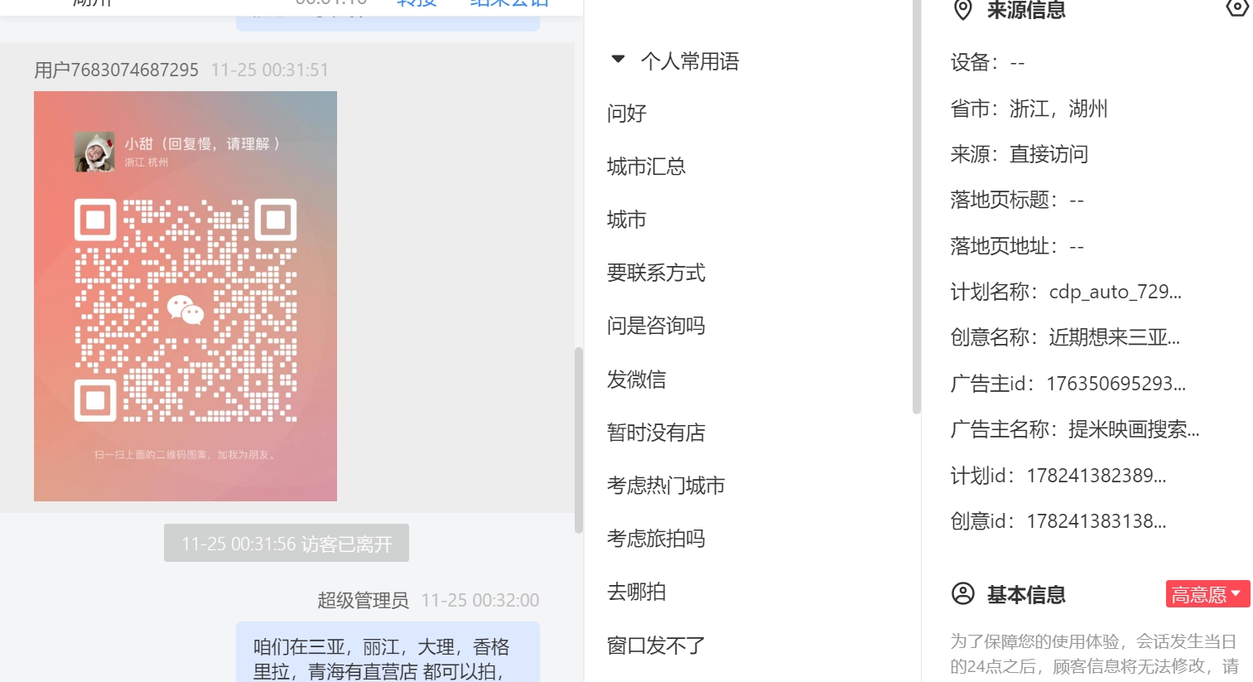Click the 超级管理员 sender name

tap(363, 601)
